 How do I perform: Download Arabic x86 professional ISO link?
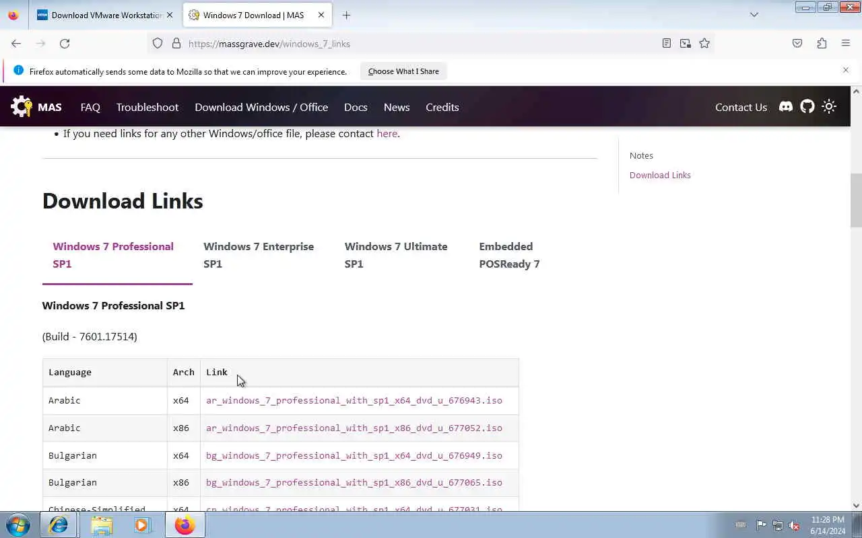tap(354, 428)
